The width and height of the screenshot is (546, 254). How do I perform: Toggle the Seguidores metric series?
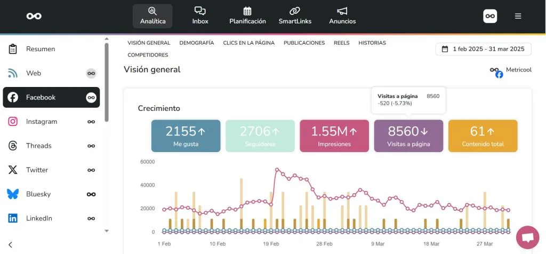click(260, 136)
